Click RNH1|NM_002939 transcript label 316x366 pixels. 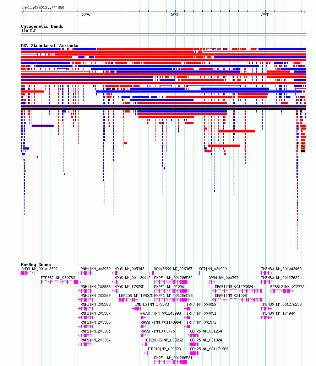(x=96, y=269)
